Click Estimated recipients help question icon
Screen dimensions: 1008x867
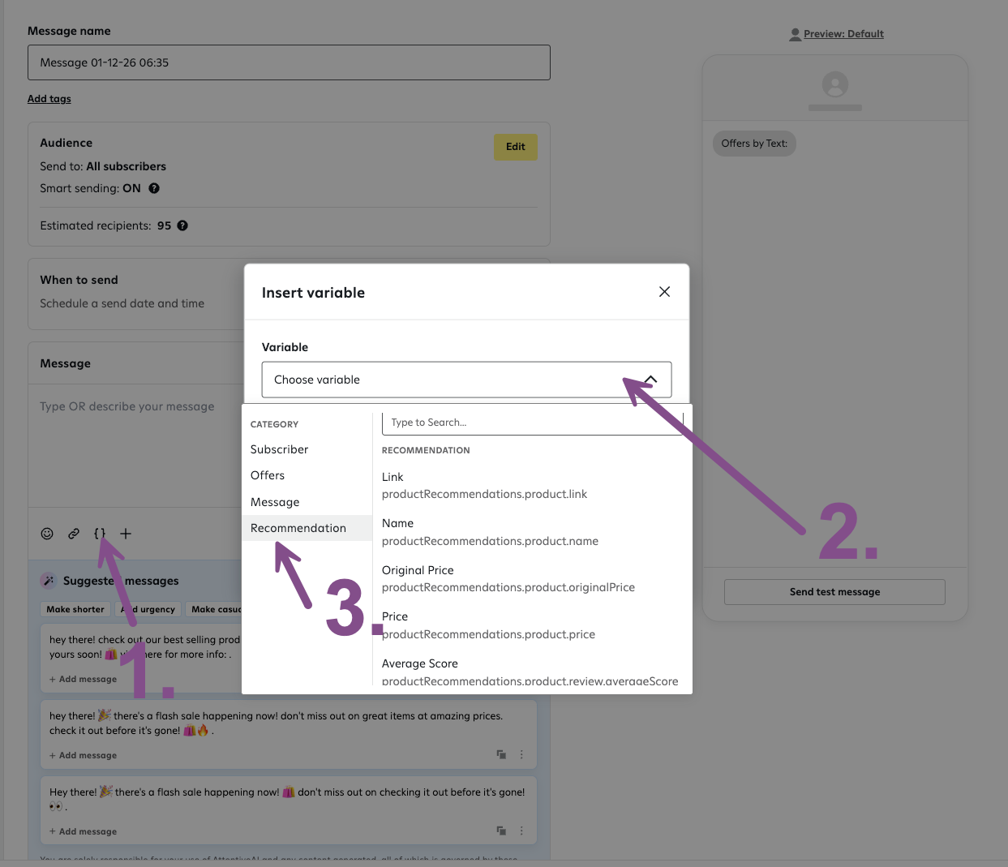[x=182, y=225]
